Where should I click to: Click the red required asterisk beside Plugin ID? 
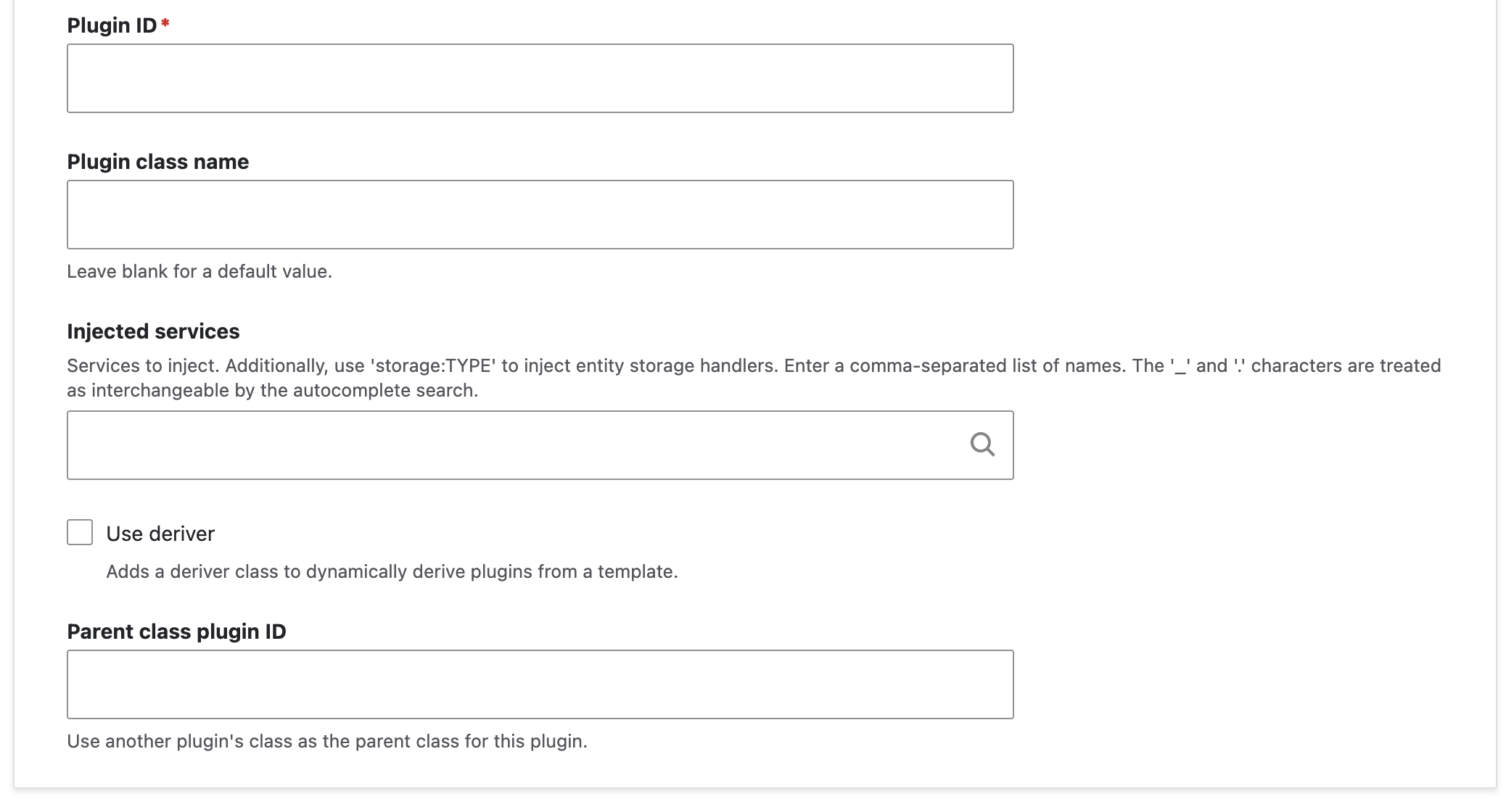pos(165,24)
